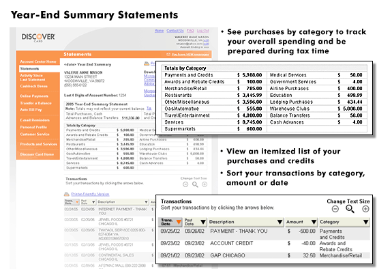This screenshot has width=377, height=269.
Task: Click the Log Out link
Action: 203,31
